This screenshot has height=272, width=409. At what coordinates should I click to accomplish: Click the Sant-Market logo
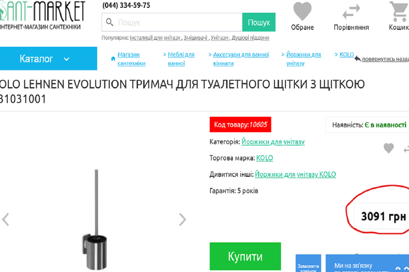41,15
